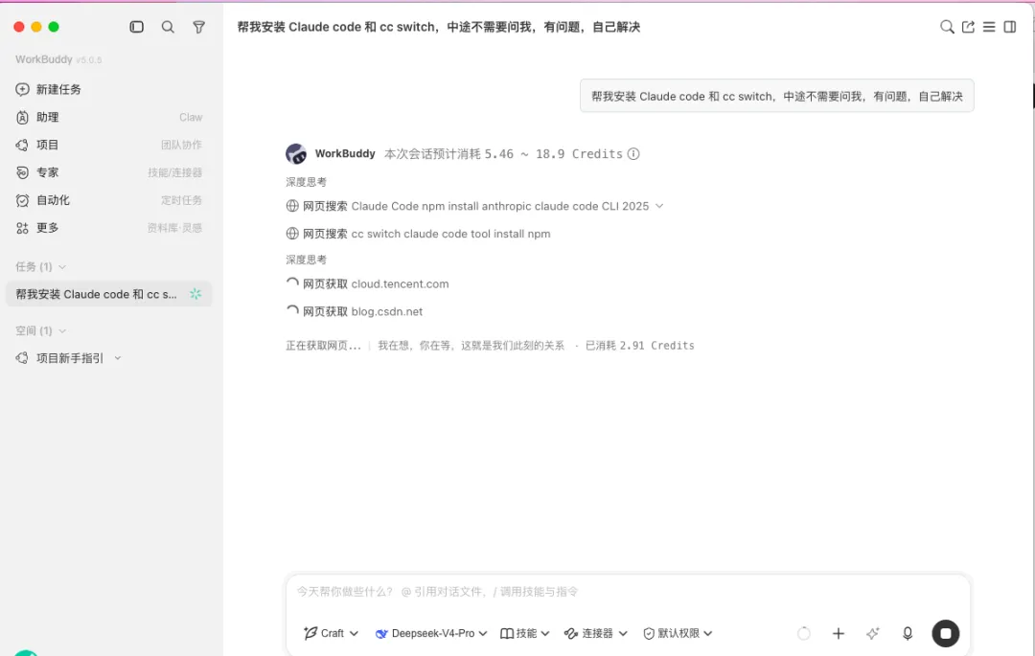
Task: Collapse the 空间 (1) section
Action: pyautogui.click(x=41, y=331)
